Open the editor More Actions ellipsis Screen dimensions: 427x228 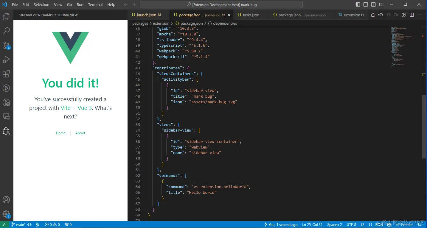419,15
